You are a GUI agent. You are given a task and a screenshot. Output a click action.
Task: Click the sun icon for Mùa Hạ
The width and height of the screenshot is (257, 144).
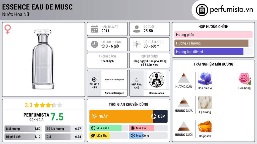(133, 128)
